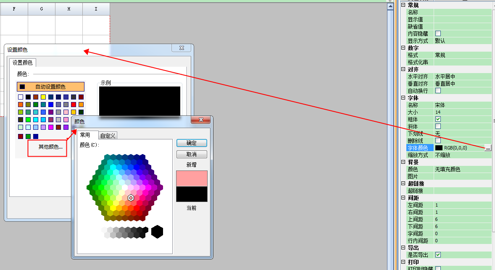Screen dimensions: 495x270
Task: Switch to the 自定义 tab
Action: pos(108,135)
